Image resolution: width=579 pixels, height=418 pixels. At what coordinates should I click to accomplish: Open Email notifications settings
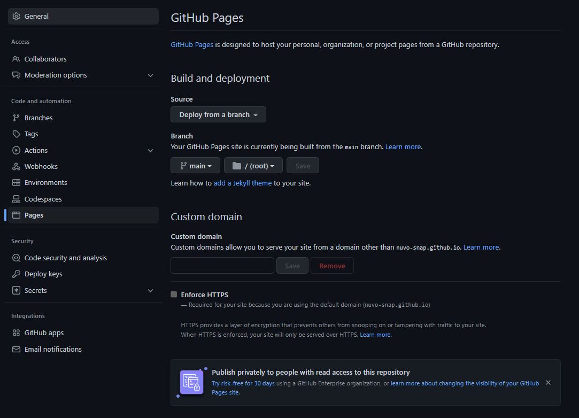83,350
